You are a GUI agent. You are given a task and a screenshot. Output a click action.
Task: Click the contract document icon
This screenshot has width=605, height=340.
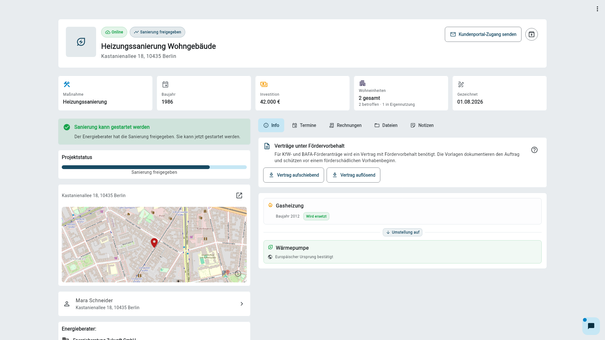[x=267, y=146]
